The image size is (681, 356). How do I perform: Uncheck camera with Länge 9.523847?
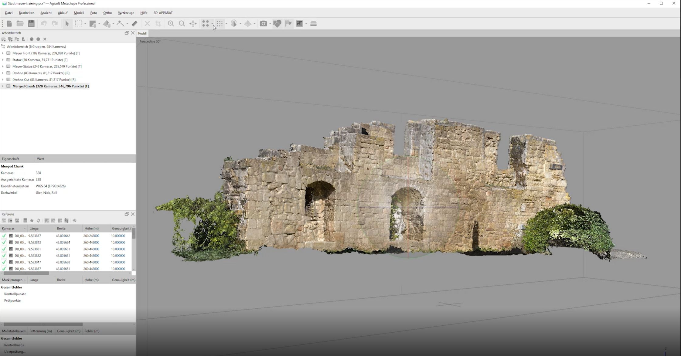pyautogui.click(x=4, y=262)
